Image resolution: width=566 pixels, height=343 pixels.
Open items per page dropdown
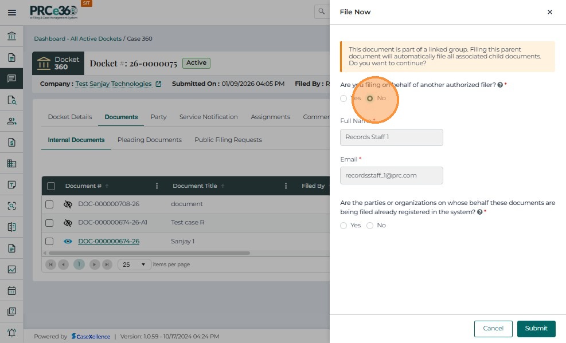coord(135,265)
